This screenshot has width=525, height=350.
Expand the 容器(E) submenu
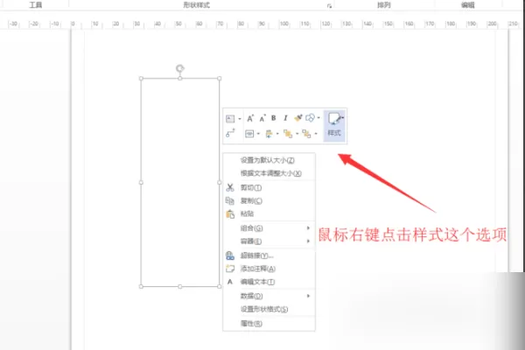269,241
